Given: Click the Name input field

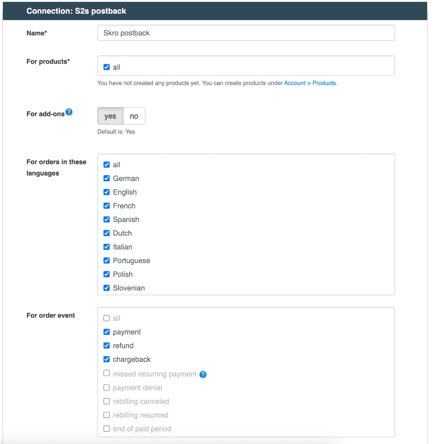Looking at the screenshot, I should [246, 33].
